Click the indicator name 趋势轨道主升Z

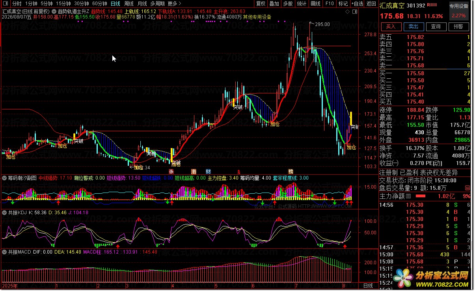(73, 11)
